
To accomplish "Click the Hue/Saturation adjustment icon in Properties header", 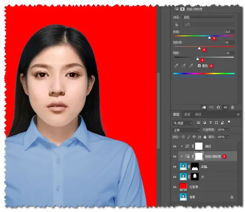I will coord(176,9).
